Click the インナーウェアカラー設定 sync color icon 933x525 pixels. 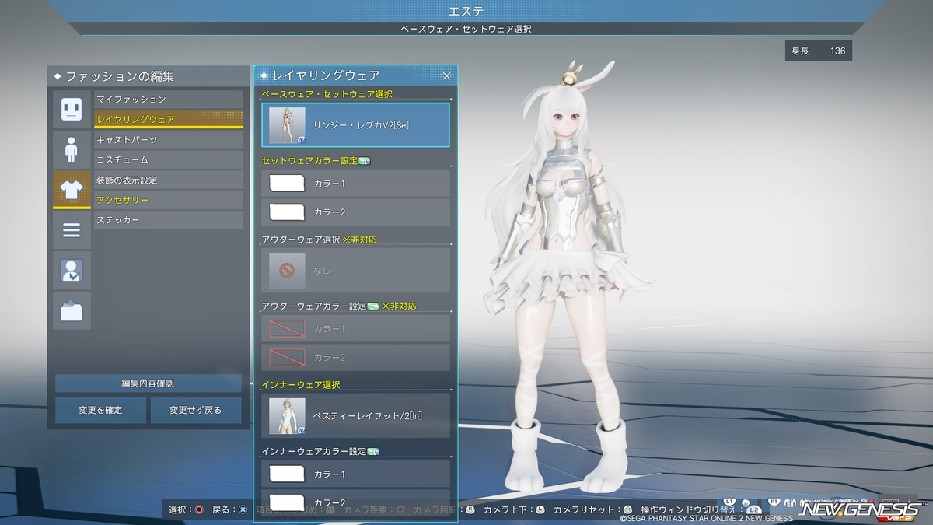pyautogui.click(x=373, y=451)
